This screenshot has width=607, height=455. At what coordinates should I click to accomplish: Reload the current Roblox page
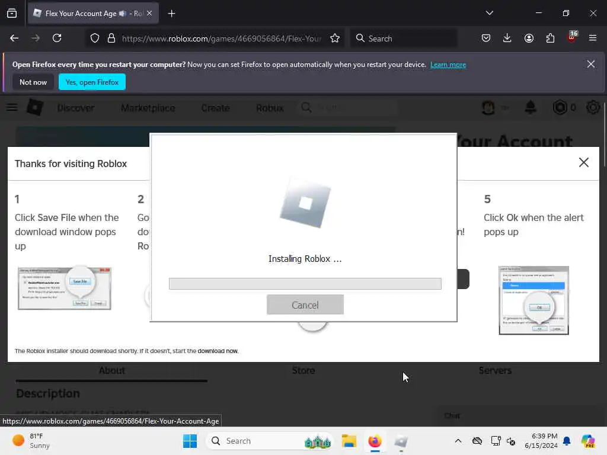[x=57, y=39]
